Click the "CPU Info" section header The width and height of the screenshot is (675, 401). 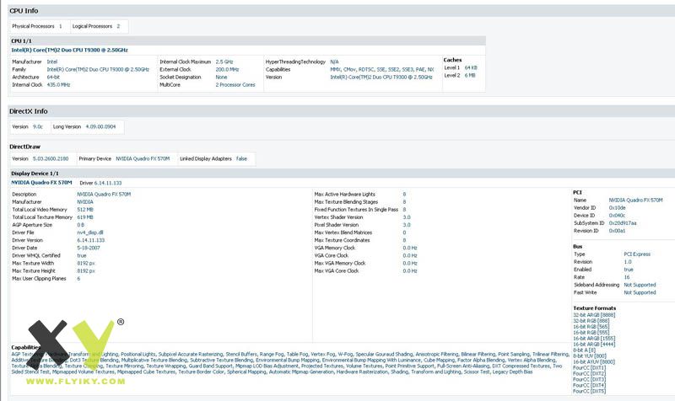pos(342,11)
